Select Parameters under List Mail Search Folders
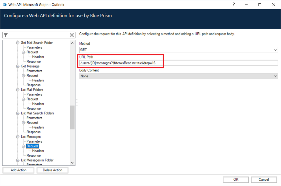The width and height of the screenshot is (281, 186). 34,118
